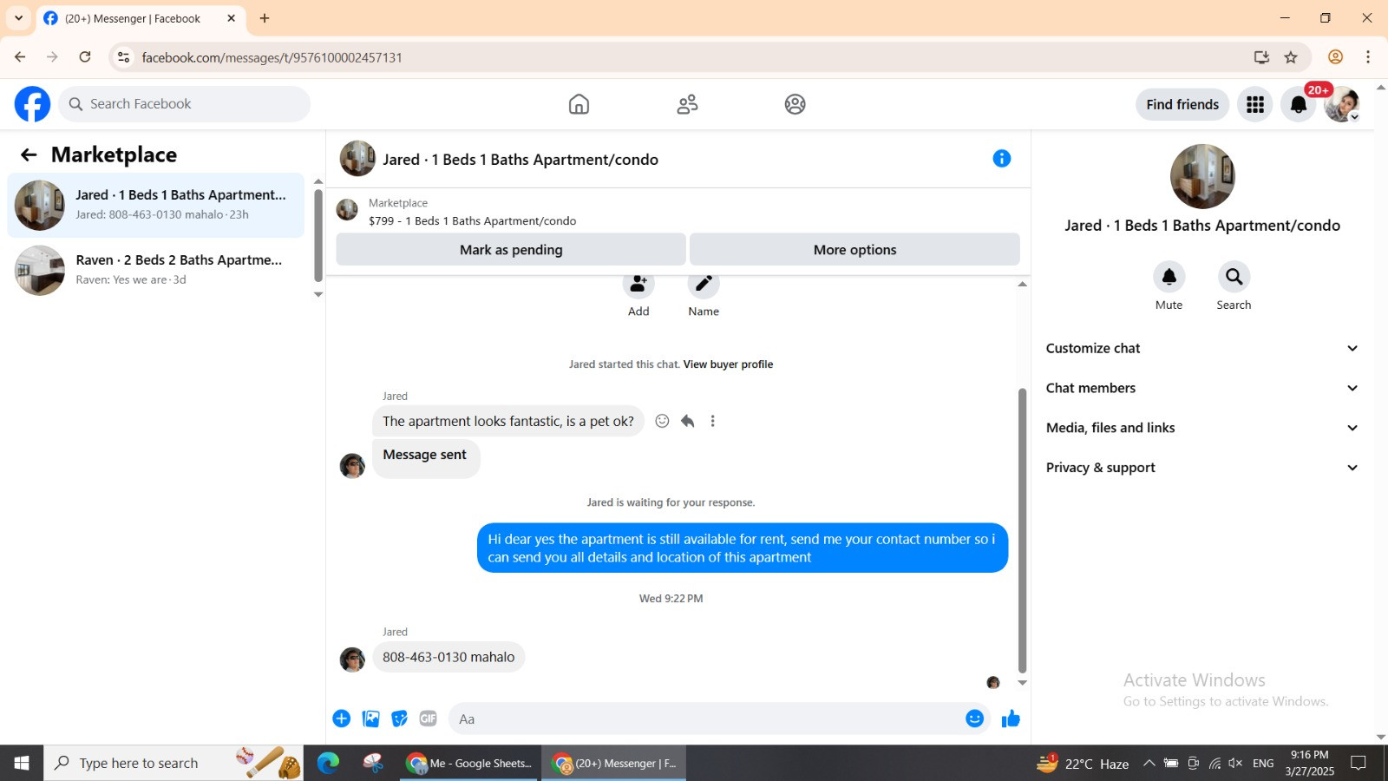This screenshot has width=1388, height=781.
Task: Open Raven 2 Beds 2 Baths conversation
Action: click(x=156, y=270)
